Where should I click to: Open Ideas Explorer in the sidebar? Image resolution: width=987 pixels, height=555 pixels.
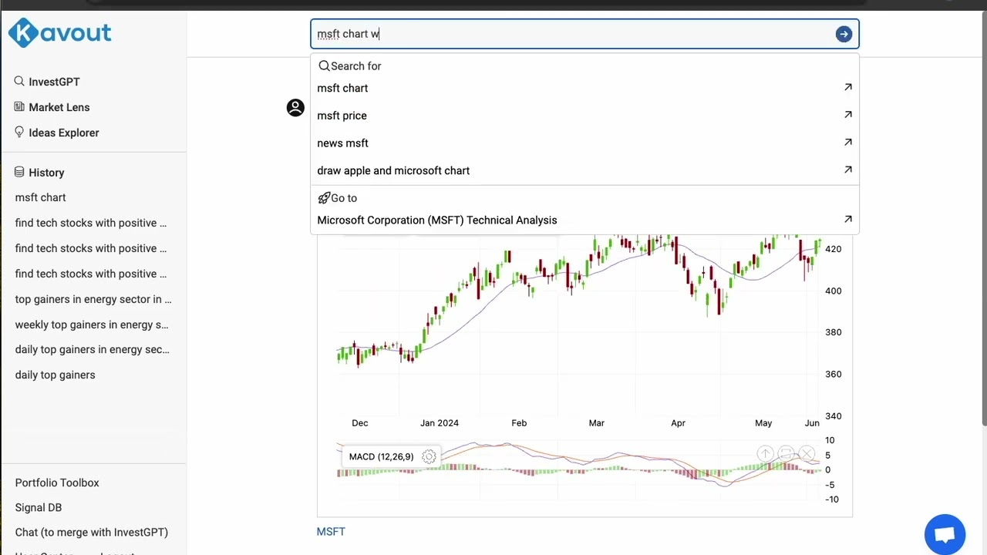(x=64, y=133)
